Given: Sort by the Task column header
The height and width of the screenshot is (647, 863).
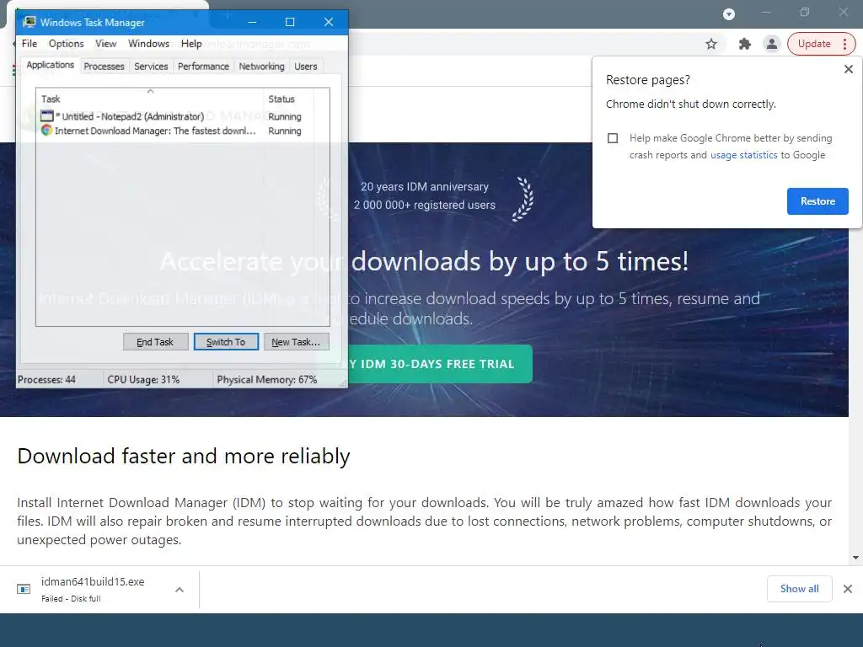Looking at the screenshot, I should pos(150,99).
